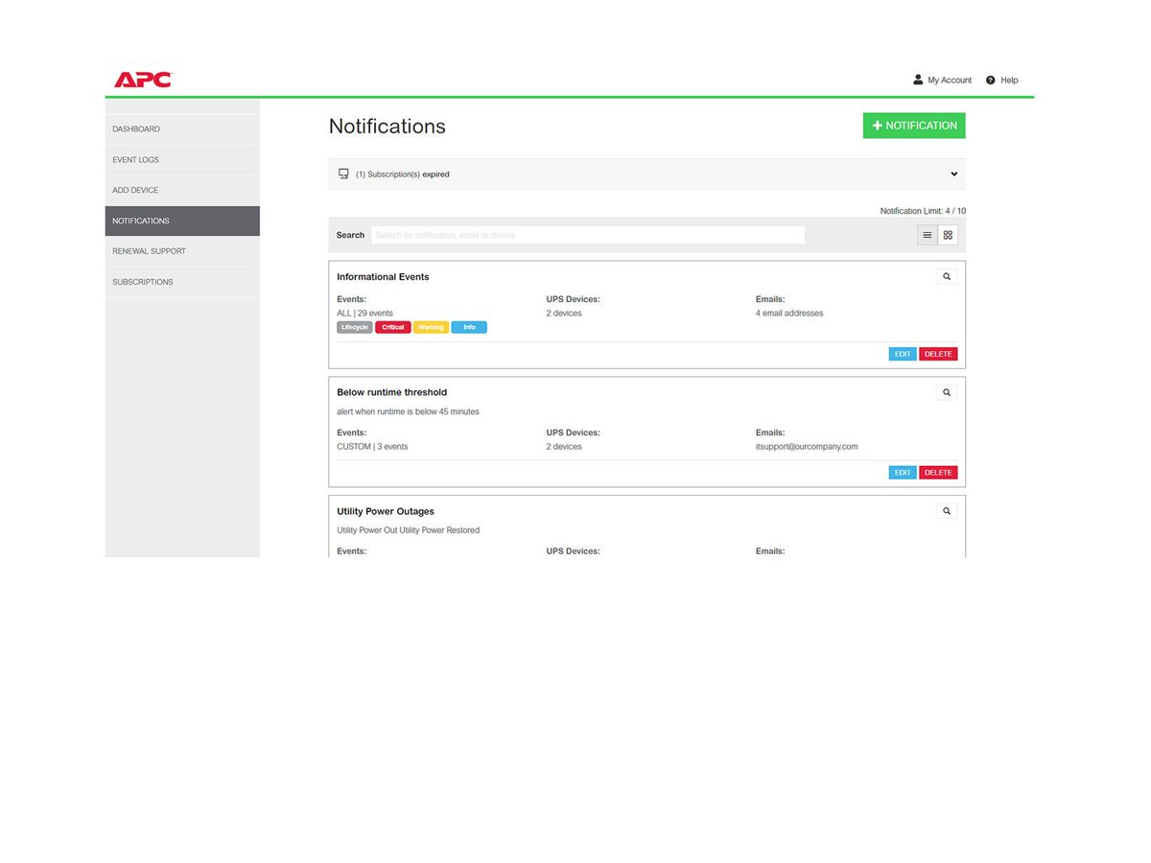1151x863 pixels.
Task: Click magnifier icon on Below runtime threshold
Action: pos(947,392)
